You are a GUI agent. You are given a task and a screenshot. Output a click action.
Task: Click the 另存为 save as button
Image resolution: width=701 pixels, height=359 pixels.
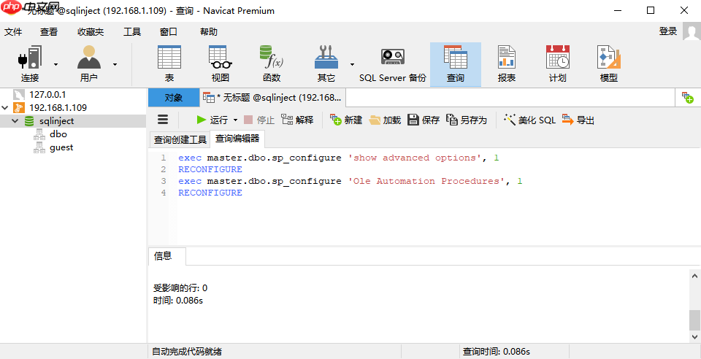point(467,120)
